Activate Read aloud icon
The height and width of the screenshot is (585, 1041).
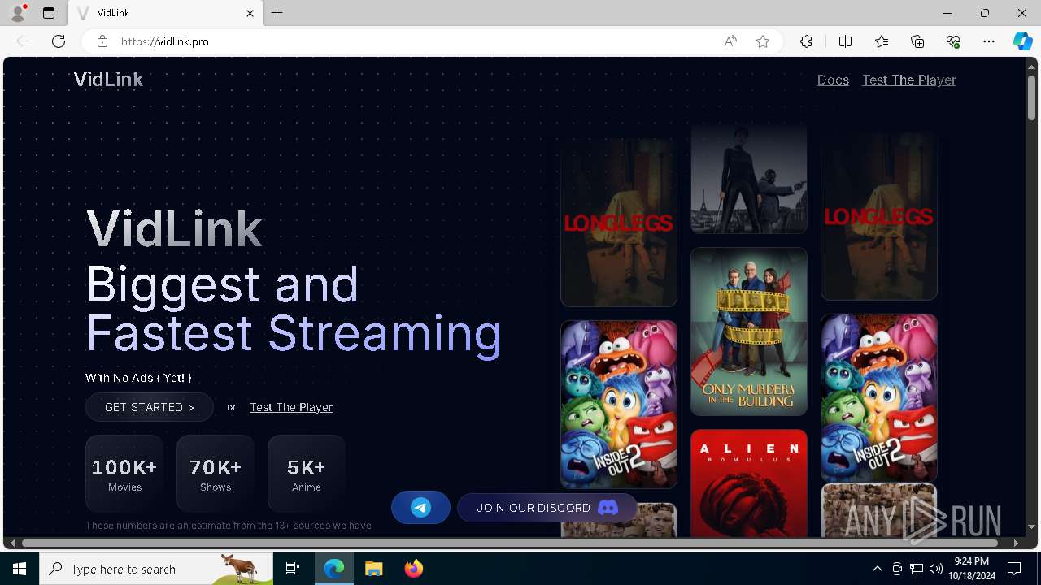click(x=730, y=41)
